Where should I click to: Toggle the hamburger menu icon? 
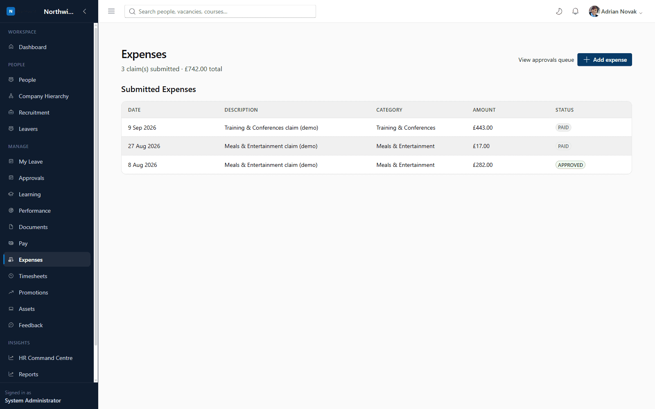111,11
